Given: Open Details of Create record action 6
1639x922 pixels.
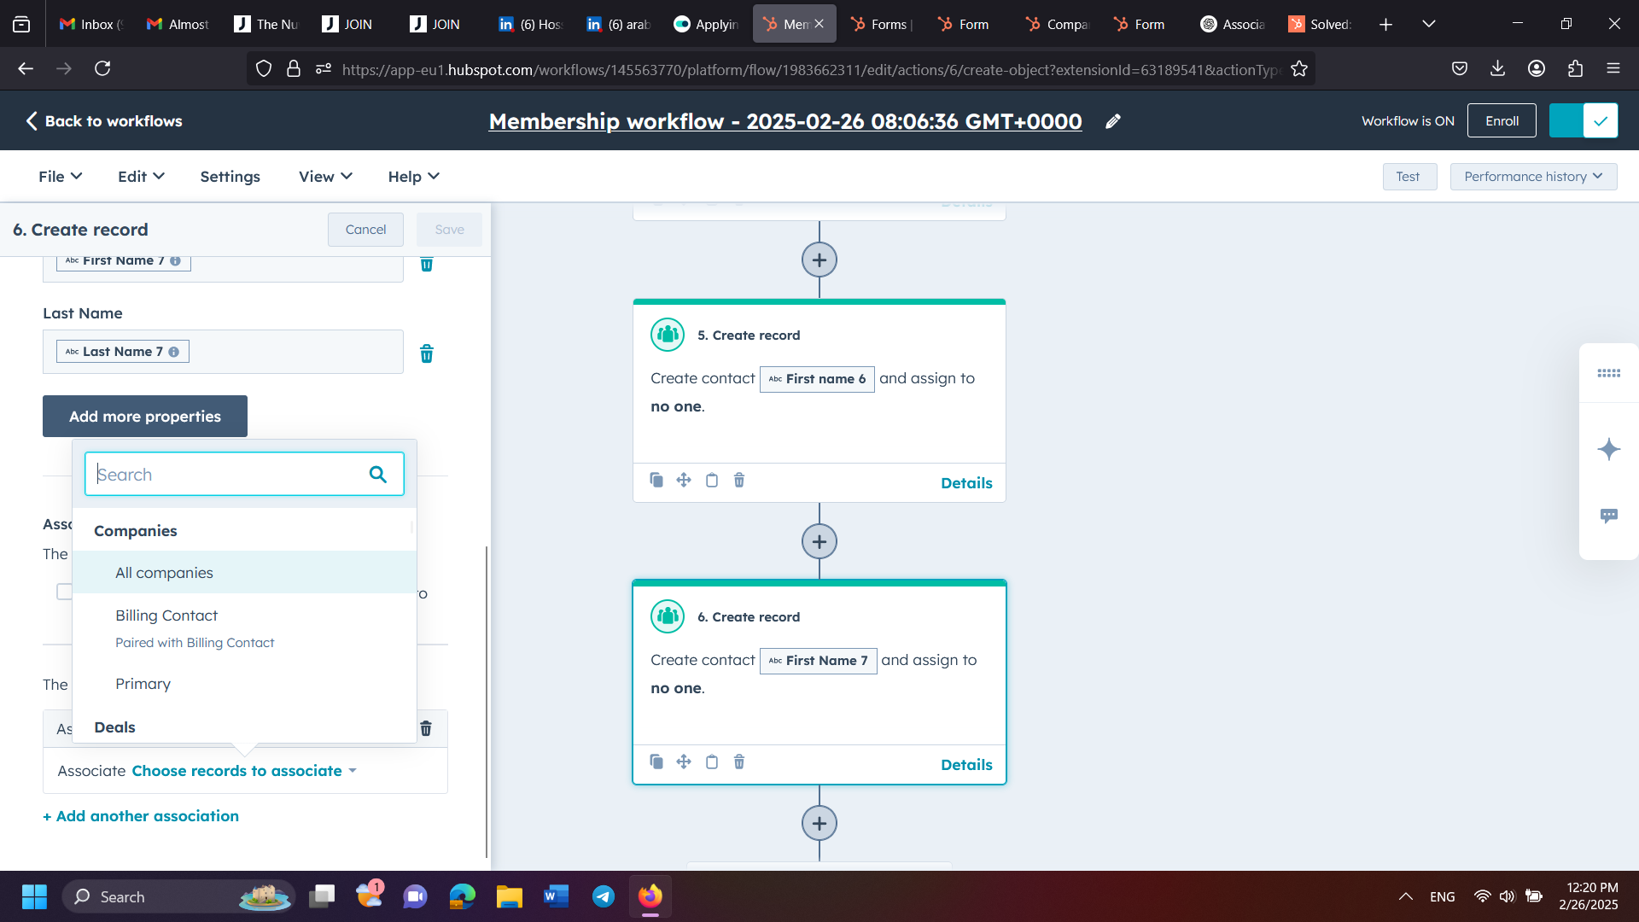Looking at the screenshot, I should pos(965,764).
